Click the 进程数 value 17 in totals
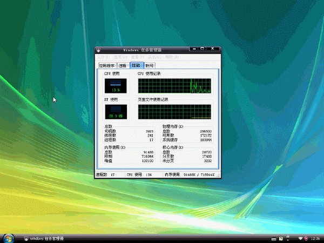Screen dimensions: 324x243 [151, 140]
